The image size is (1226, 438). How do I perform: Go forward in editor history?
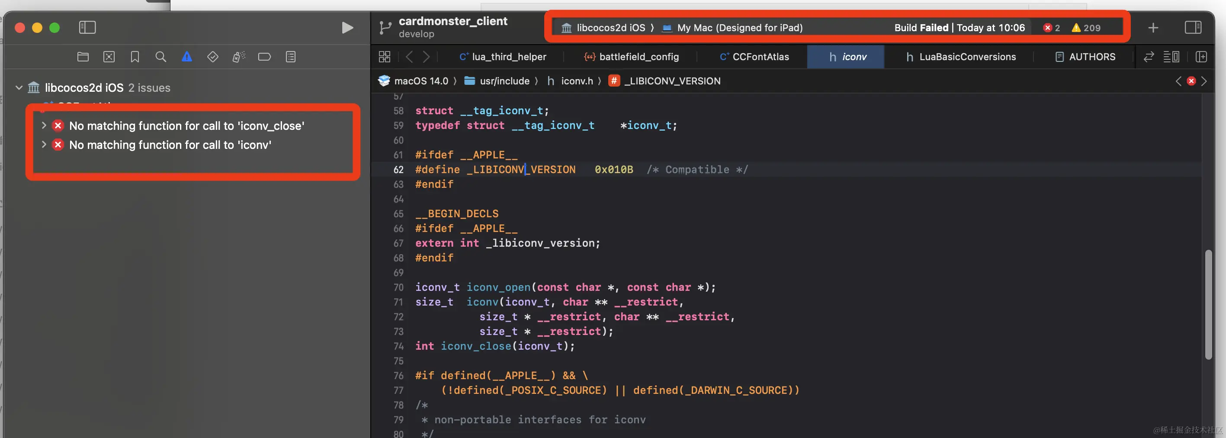pos(427,57)
